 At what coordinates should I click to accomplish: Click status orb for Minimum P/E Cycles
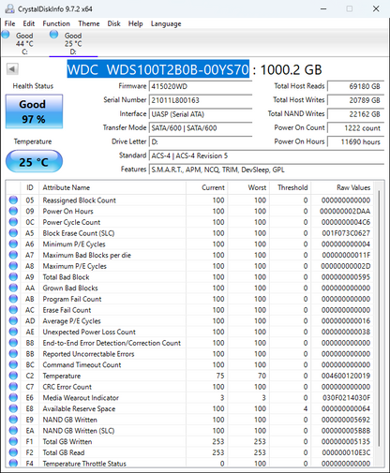pos(13,244)
